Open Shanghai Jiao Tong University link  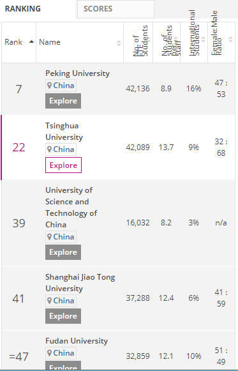[80, 283]
